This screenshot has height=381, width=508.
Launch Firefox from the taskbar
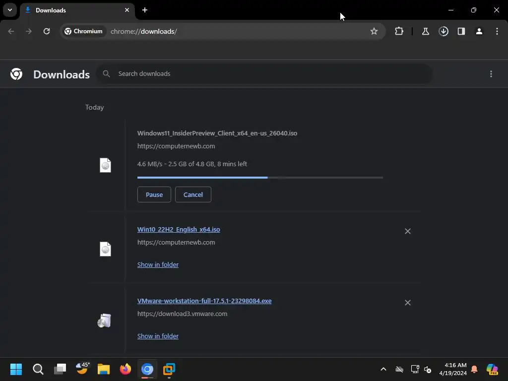pos(126,369)
